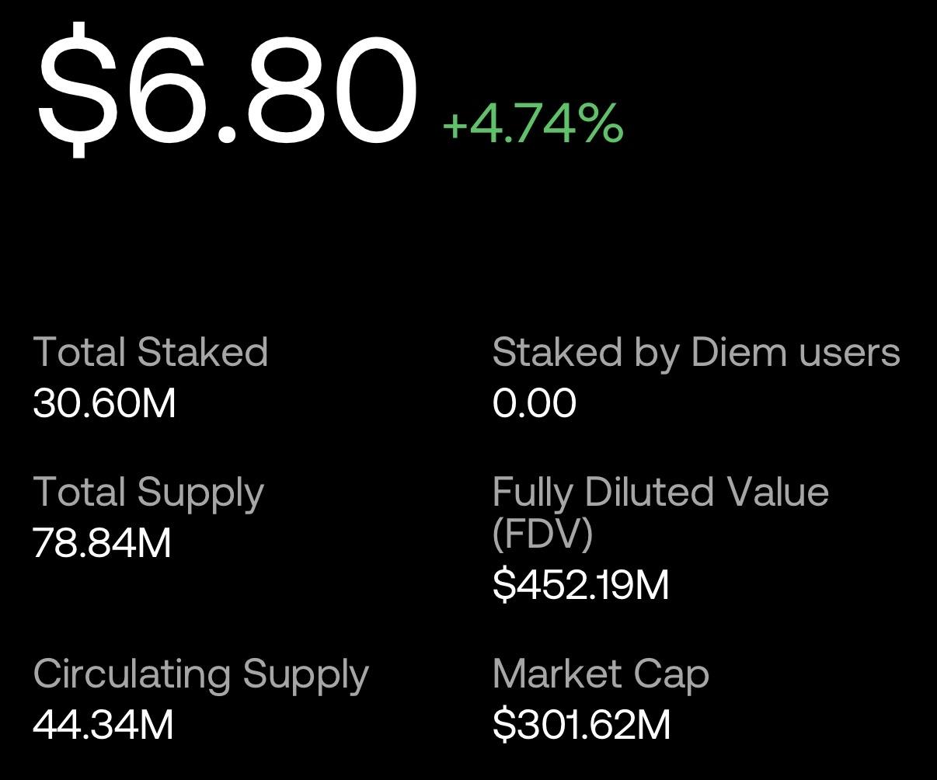The image size is (937, 780).
Task: Click the $301.62M market cap value
Action: point(581,725)
